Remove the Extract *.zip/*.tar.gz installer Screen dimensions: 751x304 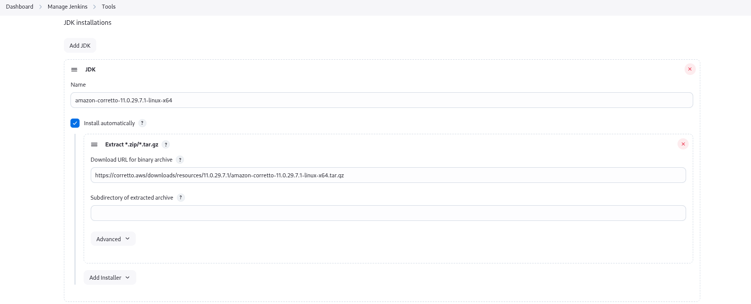click(x=683, y=144)
